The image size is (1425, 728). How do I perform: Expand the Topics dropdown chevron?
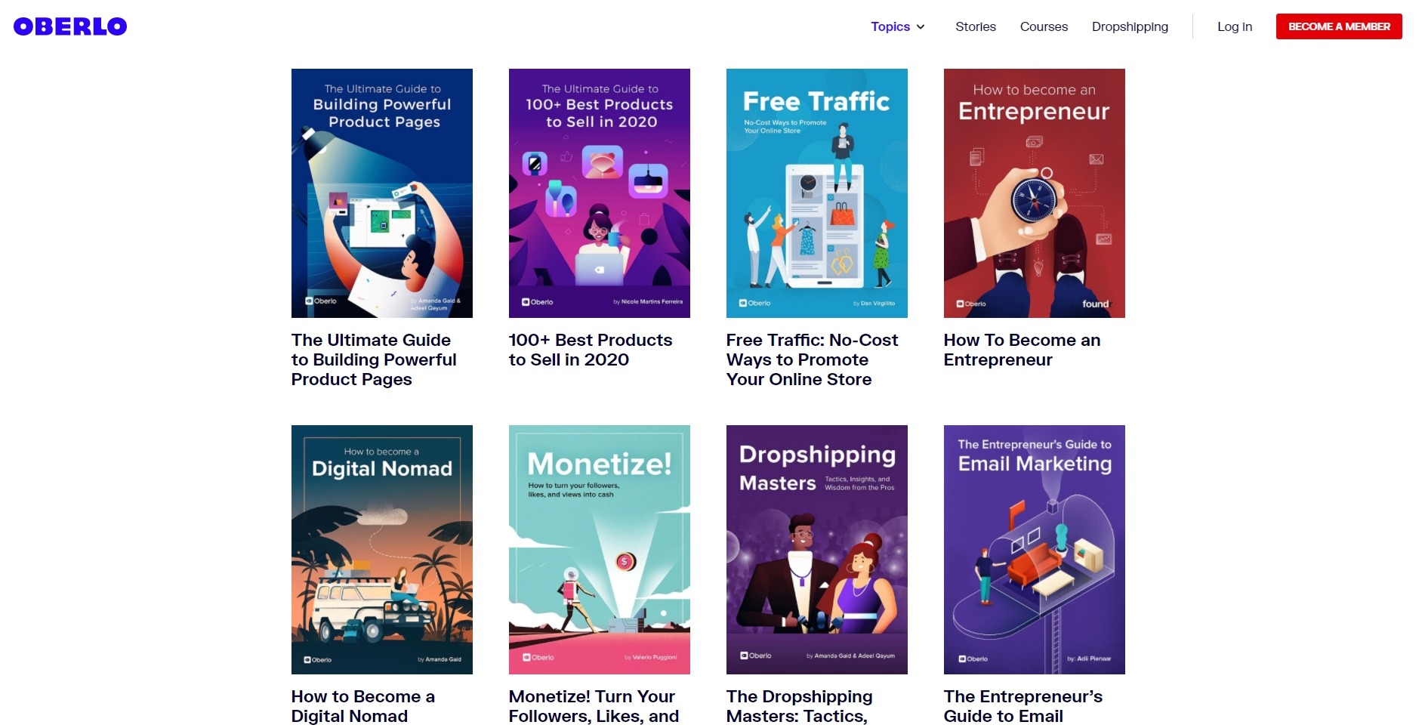click(921, 27)
